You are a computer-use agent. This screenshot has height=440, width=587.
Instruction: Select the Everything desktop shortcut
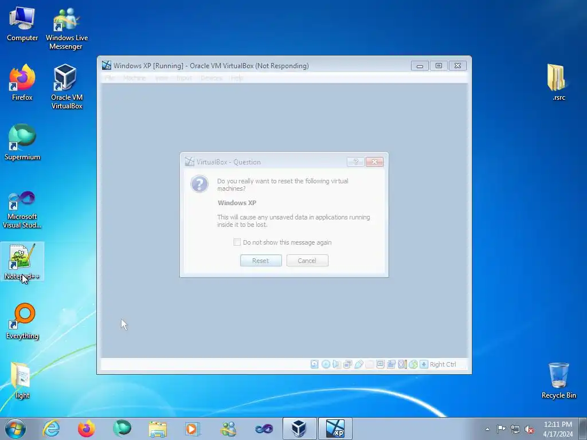tap(22, 321)
